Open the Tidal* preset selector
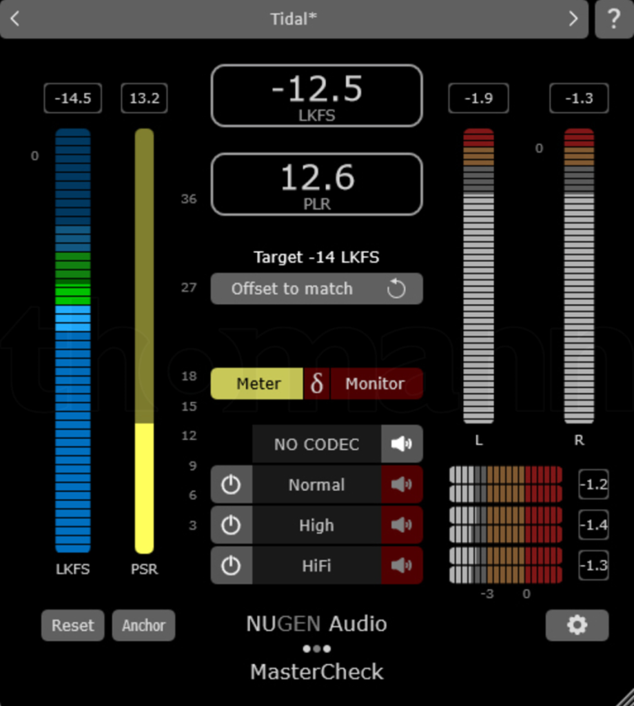The width and height of the screenshot is (634, 706). (x=294, y=19)
